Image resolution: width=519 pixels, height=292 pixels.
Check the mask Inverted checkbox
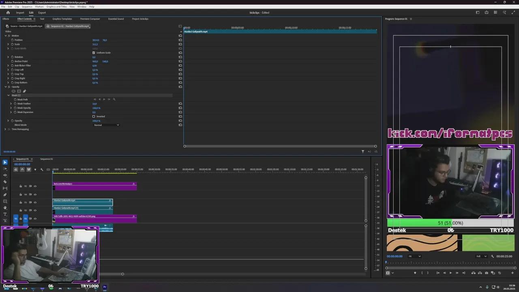(x=94, y=116)
